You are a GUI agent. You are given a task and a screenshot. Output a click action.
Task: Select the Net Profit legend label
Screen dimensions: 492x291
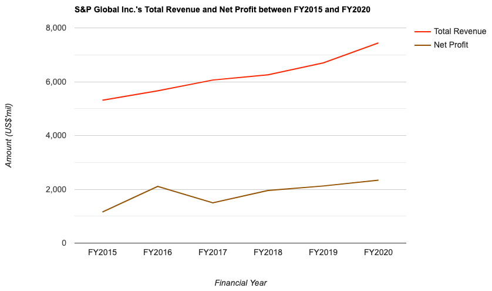tap(451, 45)
